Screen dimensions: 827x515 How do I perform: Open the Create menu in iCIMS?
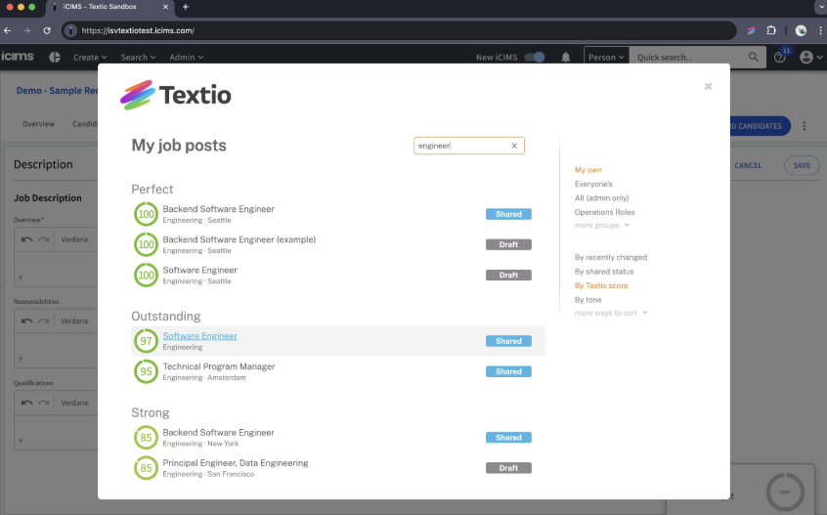click(x=90, y=58)
